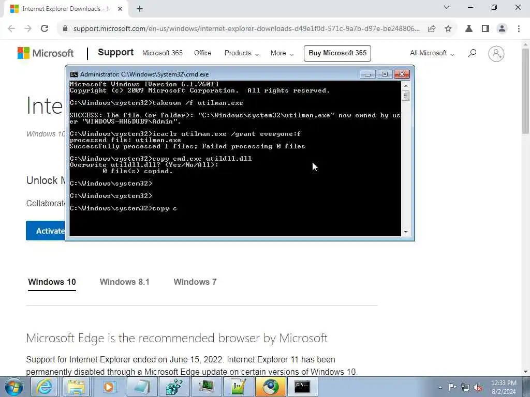Click the cmd window scroll up arrow

406,86
